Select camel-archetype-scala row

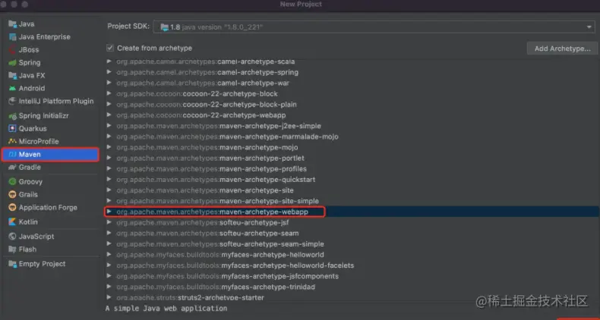click(352, 61)
